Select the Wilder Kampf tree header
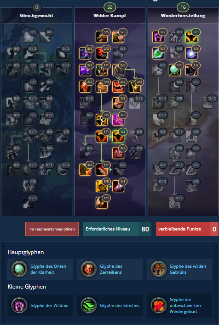 click(x=110, y=15)
